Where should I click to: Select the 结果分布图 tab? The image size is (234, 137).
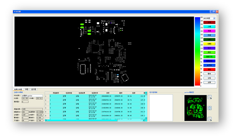(x=18, y=89)
